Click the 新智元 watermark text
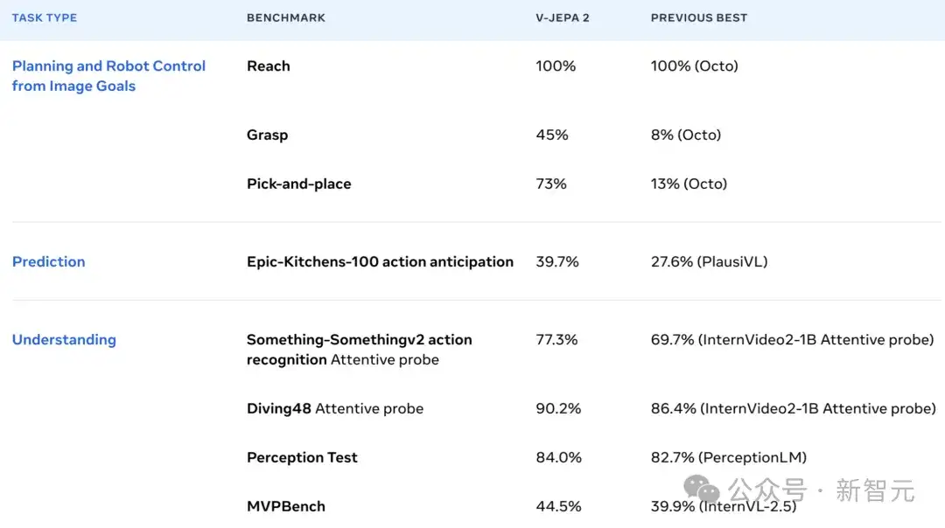Screen dimensions: 945x528 coord(875,490)
